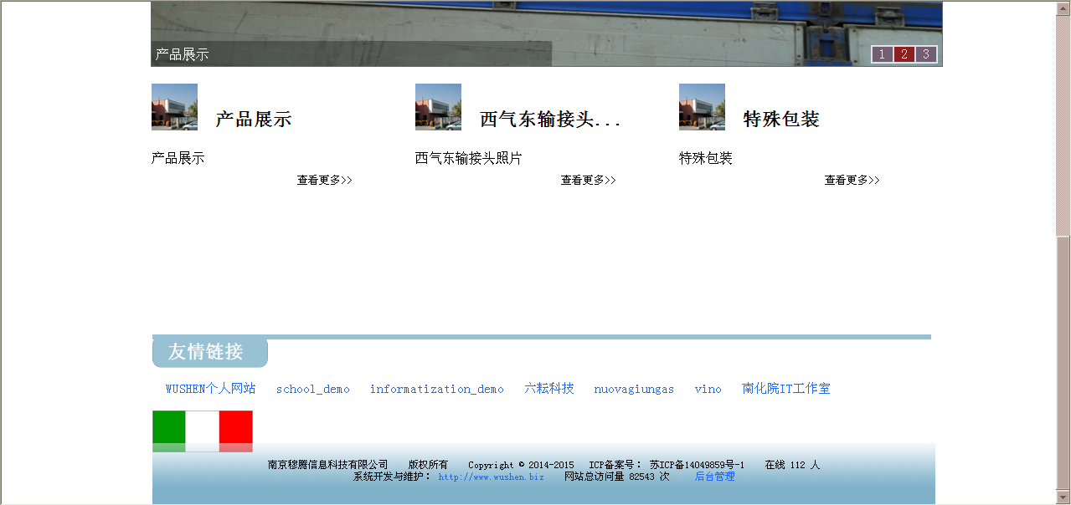Switch to banner slide 3
The width and height of the screenshot is (1071, 505).
click(925, 54)
